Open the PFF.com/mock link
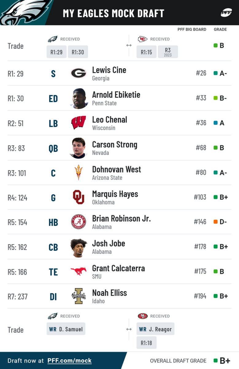The width and height of the screenshot is (239, 369). [69, 361]
